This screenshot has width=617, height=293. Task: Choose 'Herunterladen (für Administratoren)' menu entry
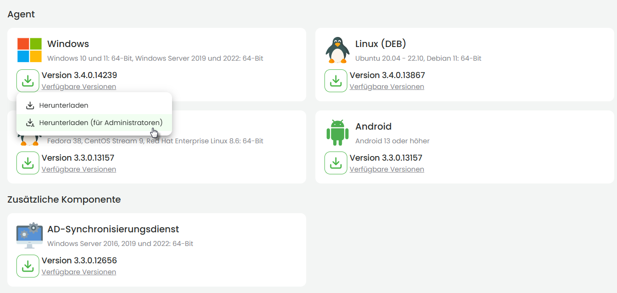pos(100,123)
